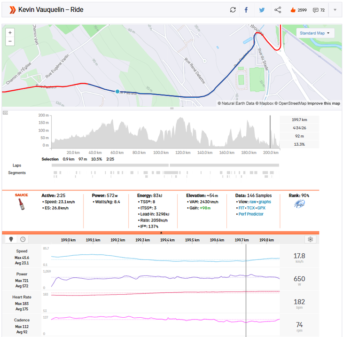View raw data samples link
The image size is (343, 337).
[253, 202]
